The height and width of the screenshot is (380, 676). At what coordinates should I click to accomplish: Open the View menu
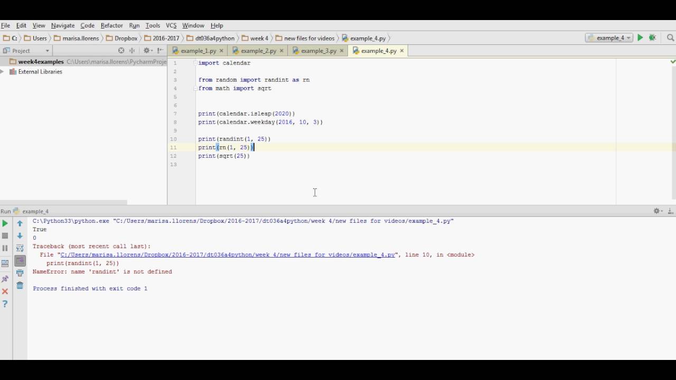coord(39,25)
